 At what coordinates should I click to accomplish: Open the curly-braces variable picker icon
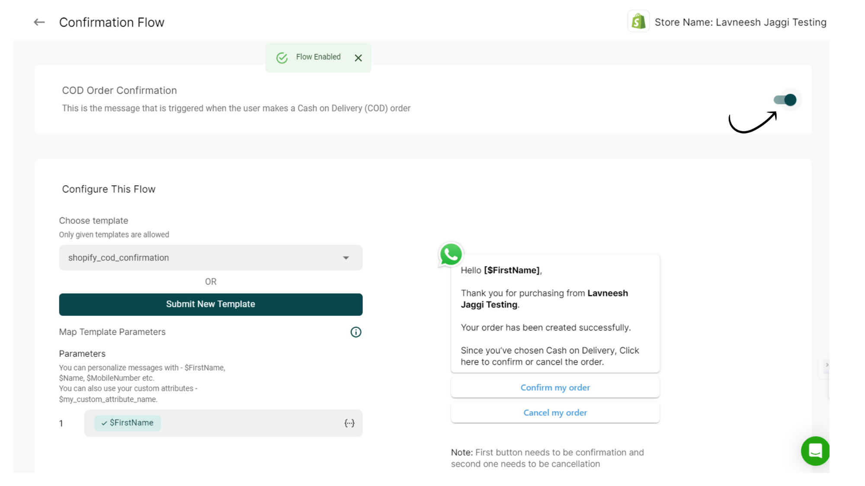click(349, 423)
